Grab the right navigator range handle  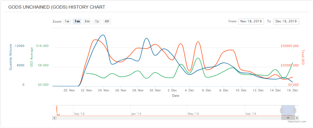point(295,110)
